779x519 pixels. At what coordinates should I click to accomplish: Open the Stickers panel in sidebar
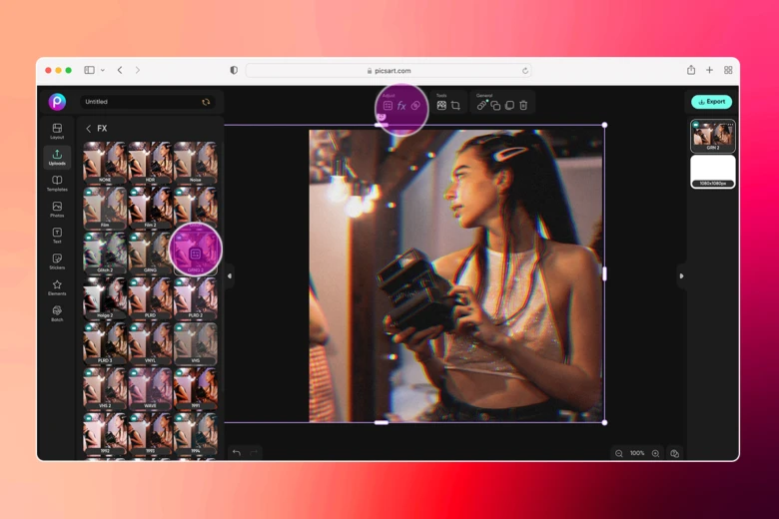[x=57, y=261]
